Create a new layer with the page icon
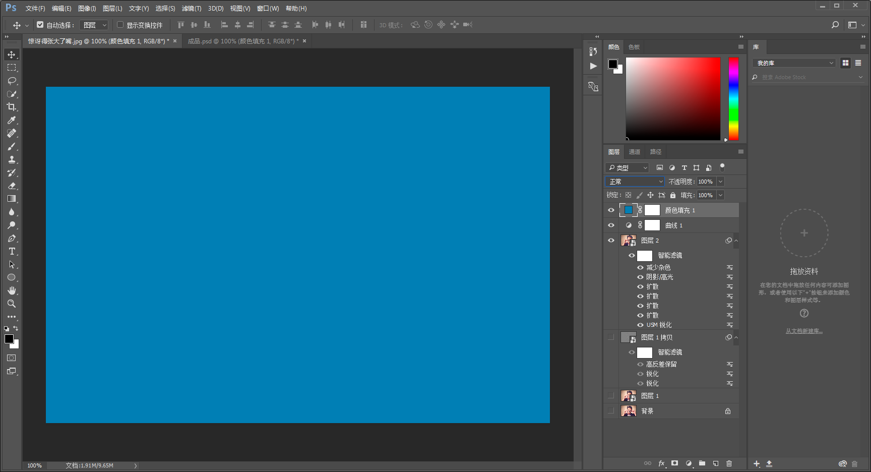The height and width of the screenshot is (472, 871). point(716,463)
